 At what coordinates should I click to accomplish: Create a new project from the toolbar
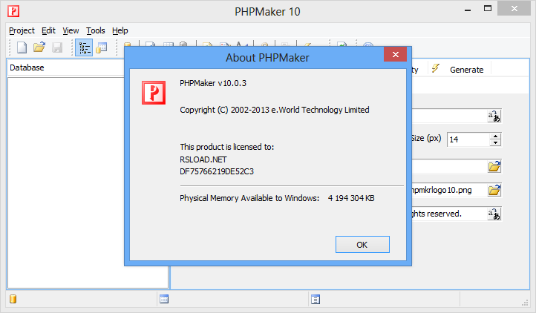click(22, 47)
